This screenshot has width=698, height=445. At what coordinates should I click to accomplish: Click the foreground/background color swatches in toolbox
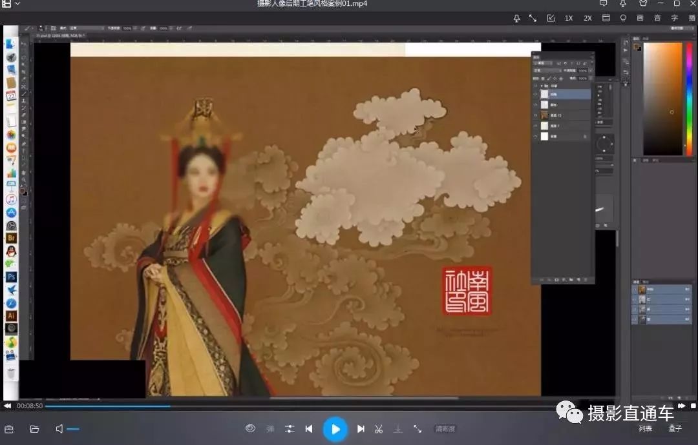[x=24, y=192]
